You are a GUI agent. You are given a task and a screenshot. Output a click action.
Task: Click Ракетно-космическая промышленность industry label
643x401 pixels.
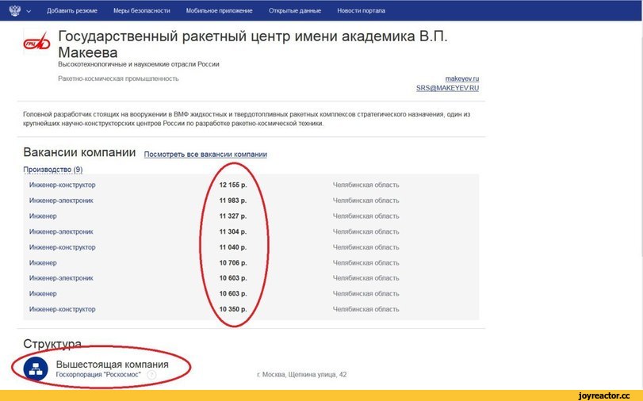point(118,78)
